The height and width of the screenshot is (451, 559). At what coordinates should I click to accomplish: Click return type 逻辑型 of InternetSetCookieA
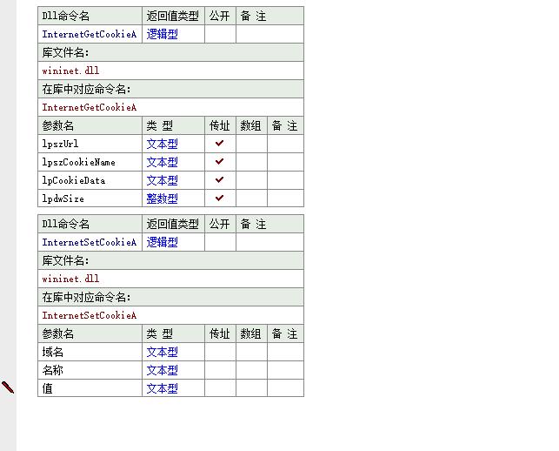click(162, 242)
